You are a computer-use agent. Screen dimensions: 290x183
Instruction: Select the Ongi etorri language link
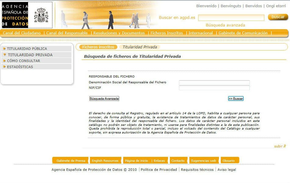pyautogui.click(x=276, y=6)
